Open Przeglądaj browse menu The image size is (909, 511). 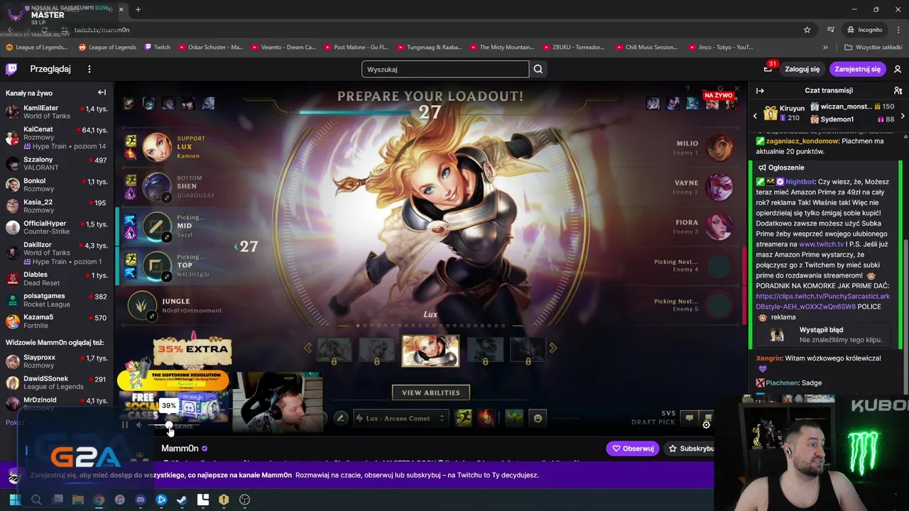tap(50, 69)
